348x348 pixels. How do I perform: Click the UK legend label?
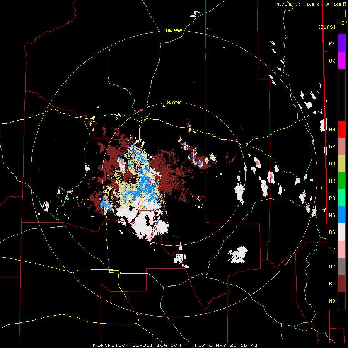pyautogui.click(x=332, y=61)
